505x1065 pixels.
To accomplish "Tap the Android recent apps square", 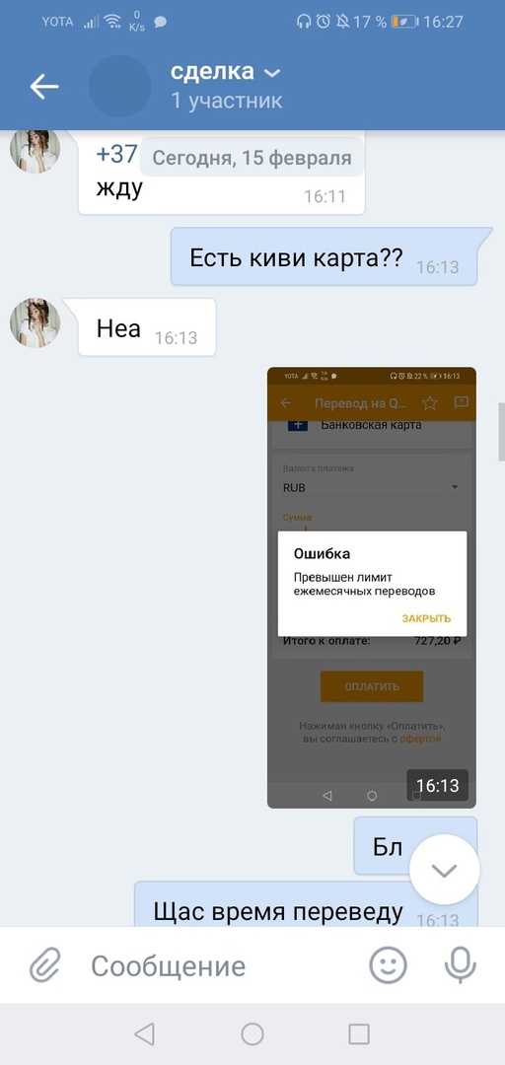I will 359,1033.
